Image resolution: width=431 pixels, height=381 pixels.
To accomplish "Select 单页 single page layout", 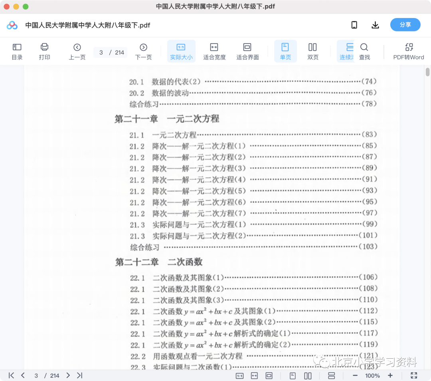I will coord(285,52).
